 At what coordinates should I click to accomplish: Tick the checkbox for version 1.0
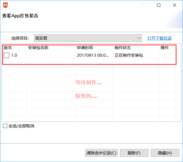click(x=6, y=55)
